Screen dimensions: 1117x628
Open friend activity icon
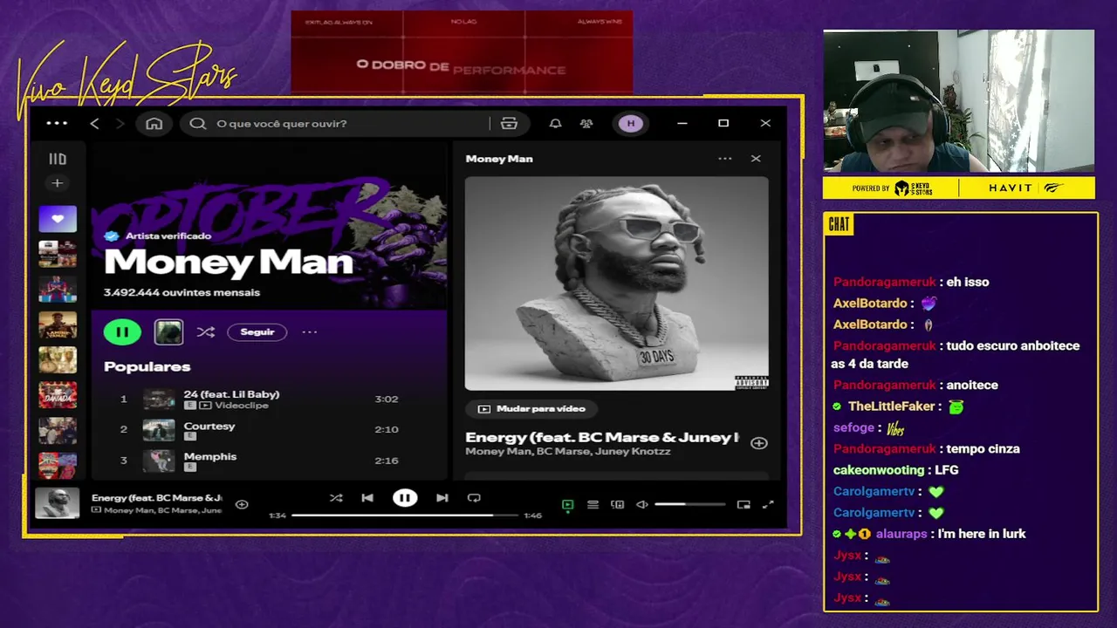(x=586, y=124)
